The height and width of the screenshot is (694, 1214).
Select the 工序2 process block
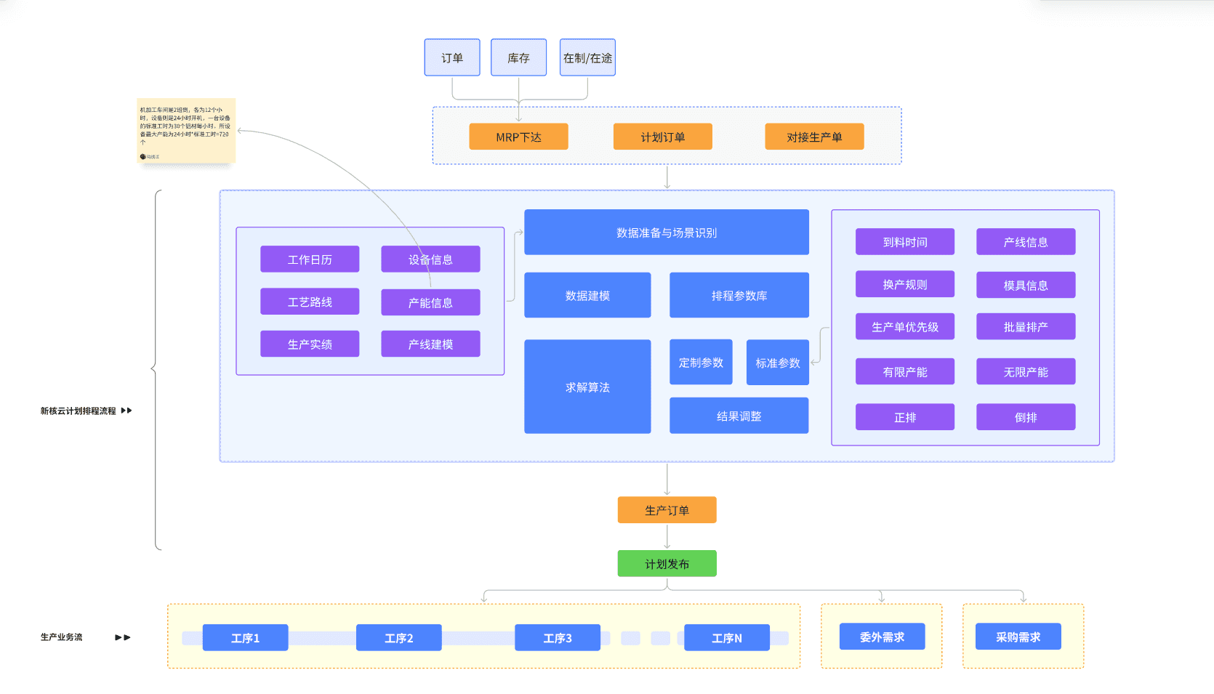398,637
